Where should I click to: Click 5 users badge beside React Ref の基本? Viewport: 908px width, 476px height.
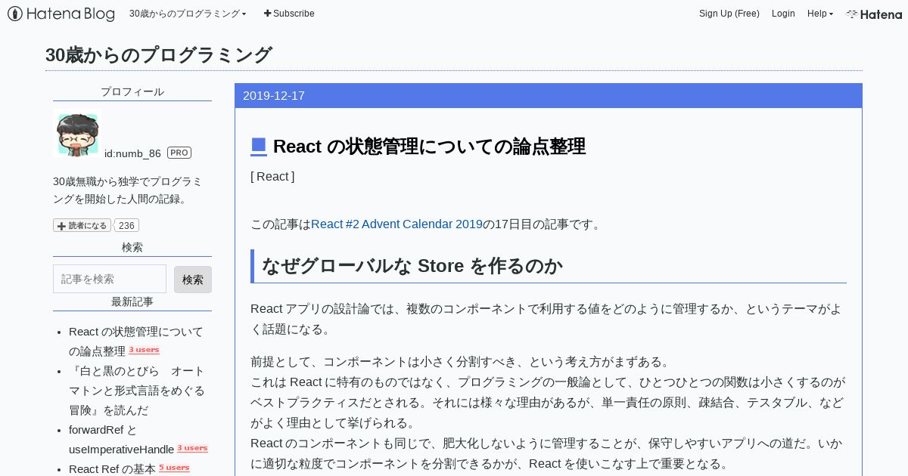point(174,468)
